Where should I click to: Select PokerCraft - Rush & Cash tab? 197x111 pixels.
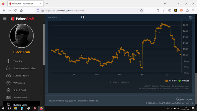(x=26, y=4)
